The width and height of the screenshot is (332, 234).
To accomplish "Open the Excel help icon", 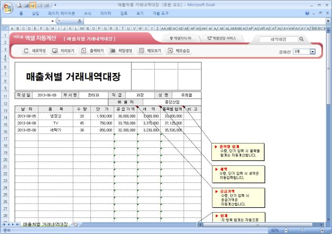I will coord(307,14).
